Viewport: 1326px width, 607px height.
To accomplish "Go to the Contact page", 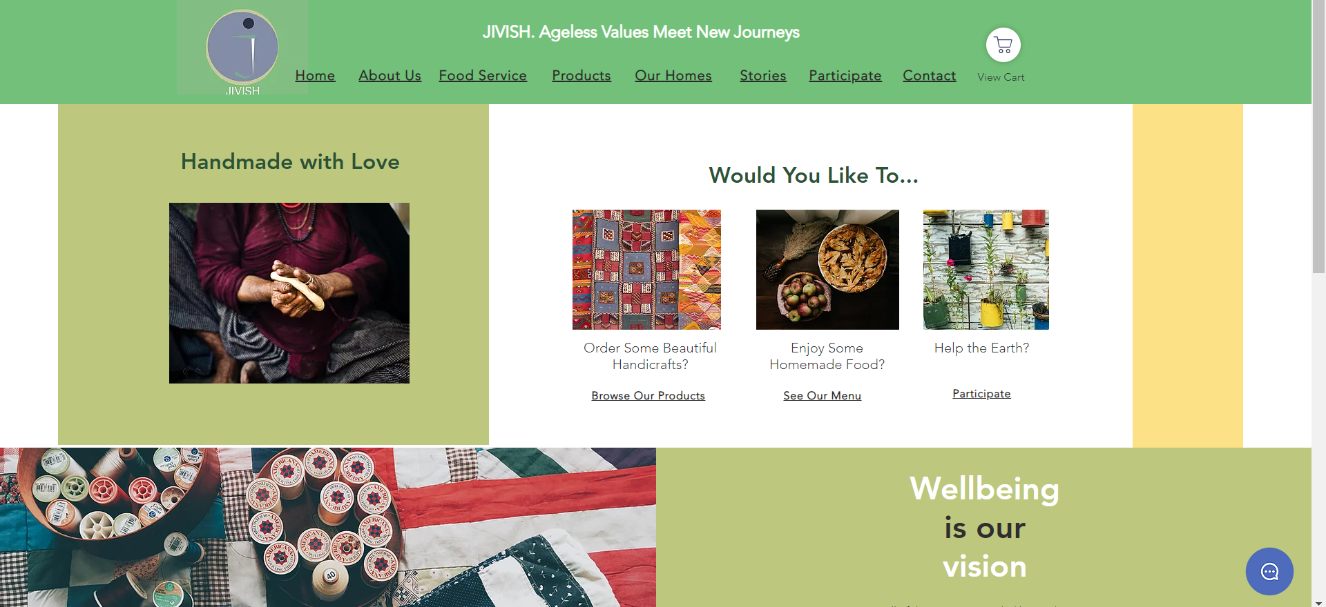I will (x=930, y=75).
